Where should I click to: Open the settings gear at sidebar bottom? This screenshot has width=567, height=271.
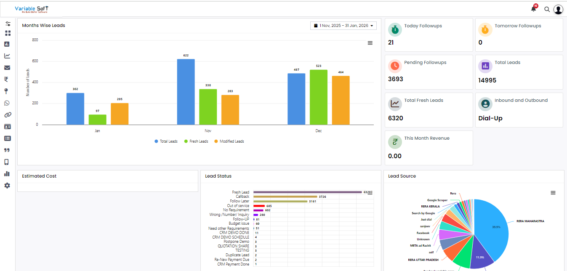click(7, 185)
